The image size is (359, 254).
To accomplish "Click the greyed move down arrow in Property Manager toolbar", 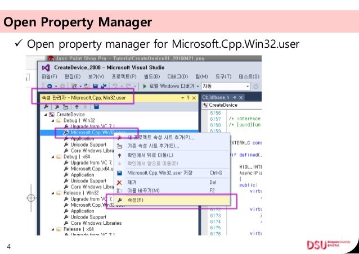I will pos(85,107).
